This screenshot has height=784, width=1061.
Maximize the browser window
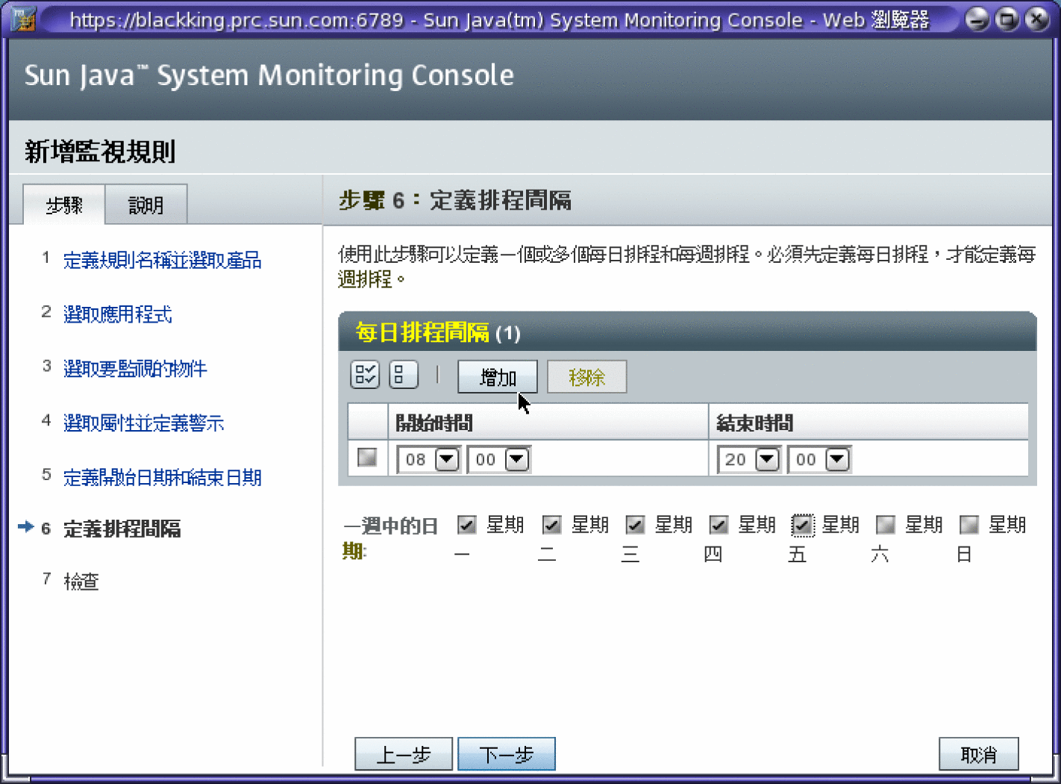pos(1007,19)
